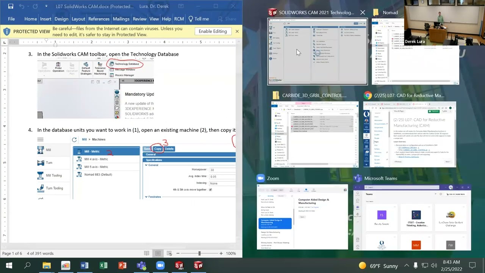The height and width of the screenshot is (273, 485).
Task: Show hidden system tray icons chevron
Action: pyautogui.click(x=407, y=265)
